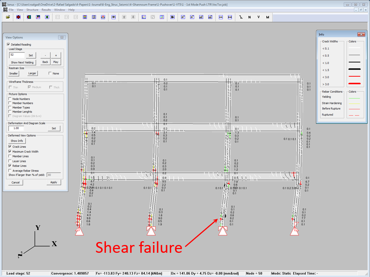370x277 pixels.
Task: Click the deformation scale field showing 1.00
Action: 16,128
